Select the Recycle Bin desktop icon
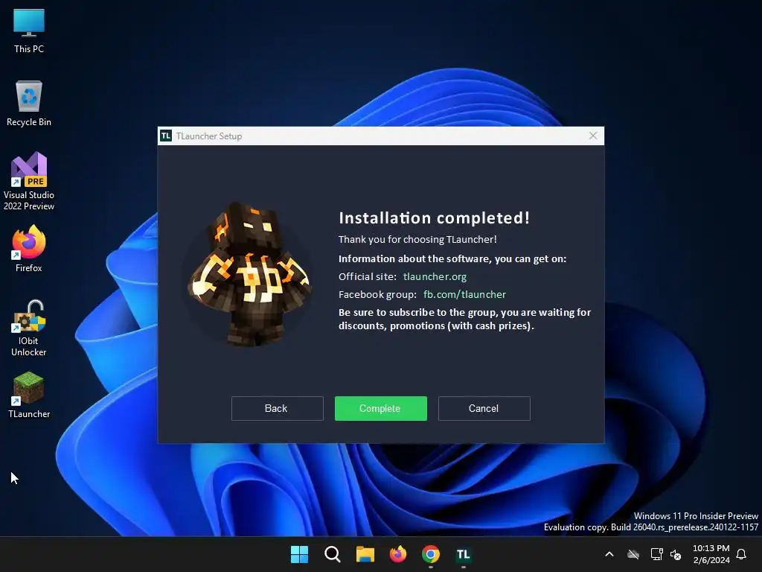This screenshot has height=572, width=762. pyautogui.click(x=29, y=104)
